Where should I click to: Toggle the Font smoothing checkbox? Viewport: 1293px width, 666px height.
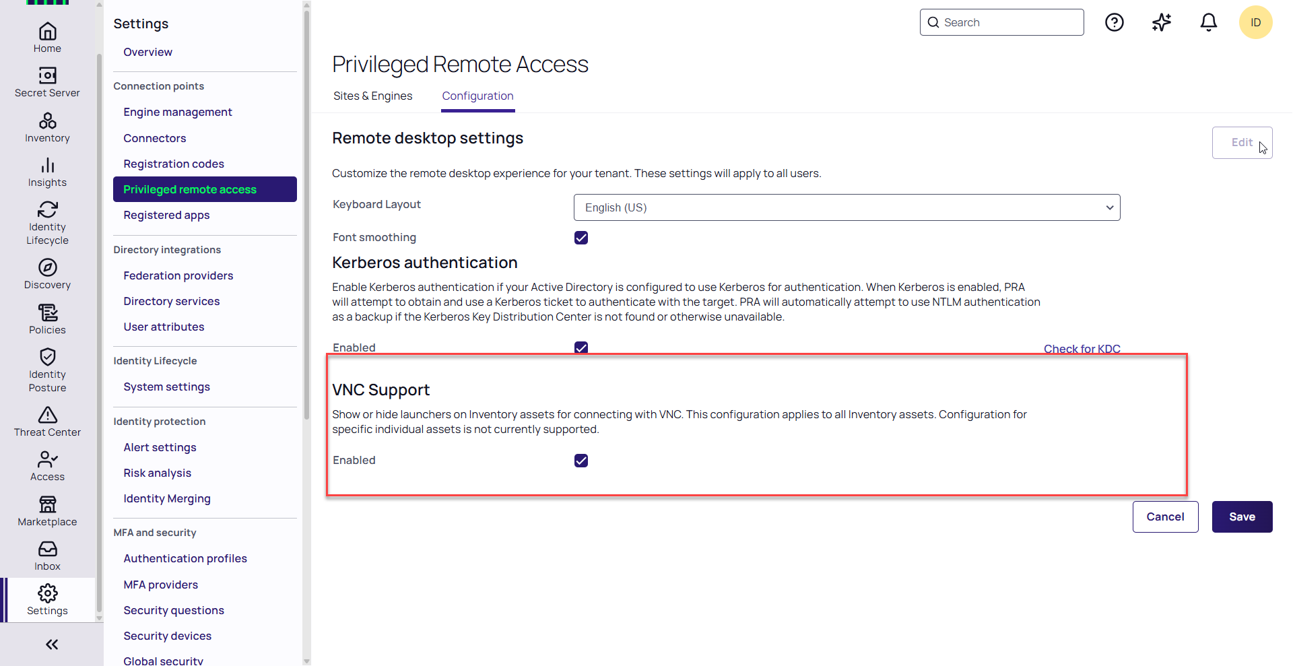click(581, 238)
